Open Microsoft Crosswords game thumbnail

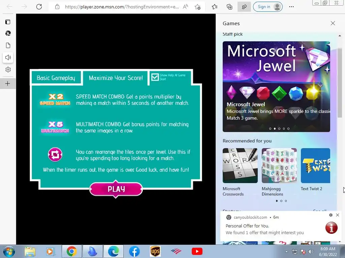(x=240, y=166)
